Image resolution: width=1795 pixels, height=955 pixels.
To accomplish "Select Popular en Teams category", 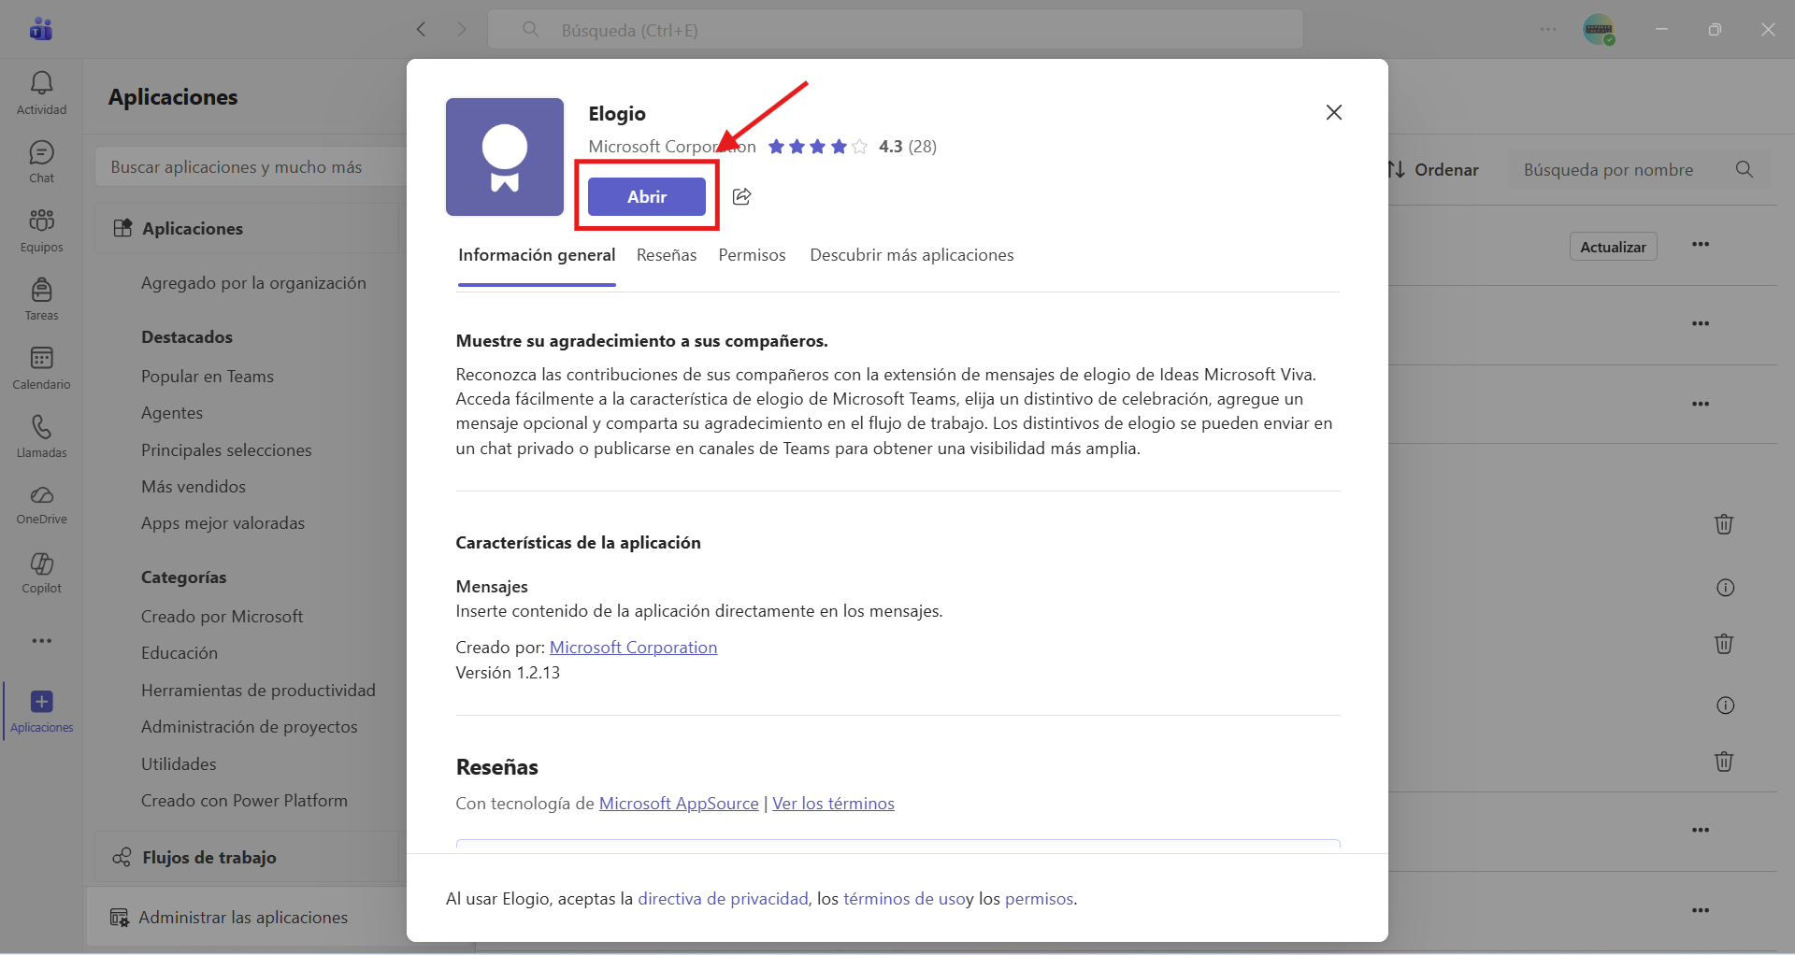I will 208,377.
